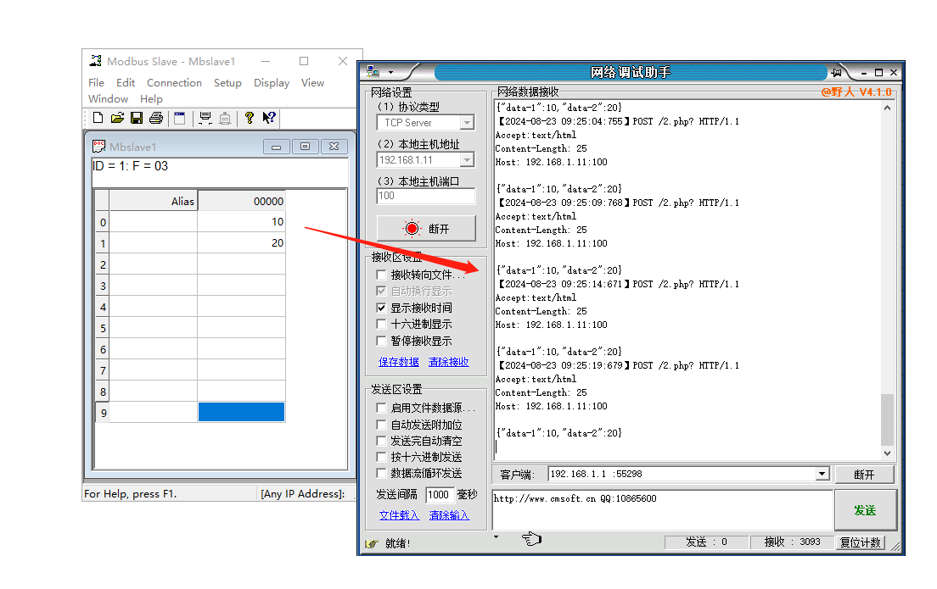Open the Setup menu in Modbus Slave
The height and width of the screenshot is (589, 937).
tap(227, 82)
